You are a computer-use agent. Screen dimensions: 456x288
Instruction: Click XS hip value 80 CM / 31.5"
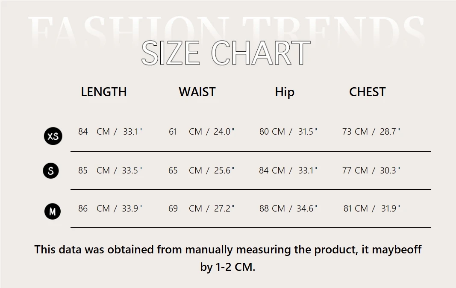pyautogui.click(x=288, y=132)
